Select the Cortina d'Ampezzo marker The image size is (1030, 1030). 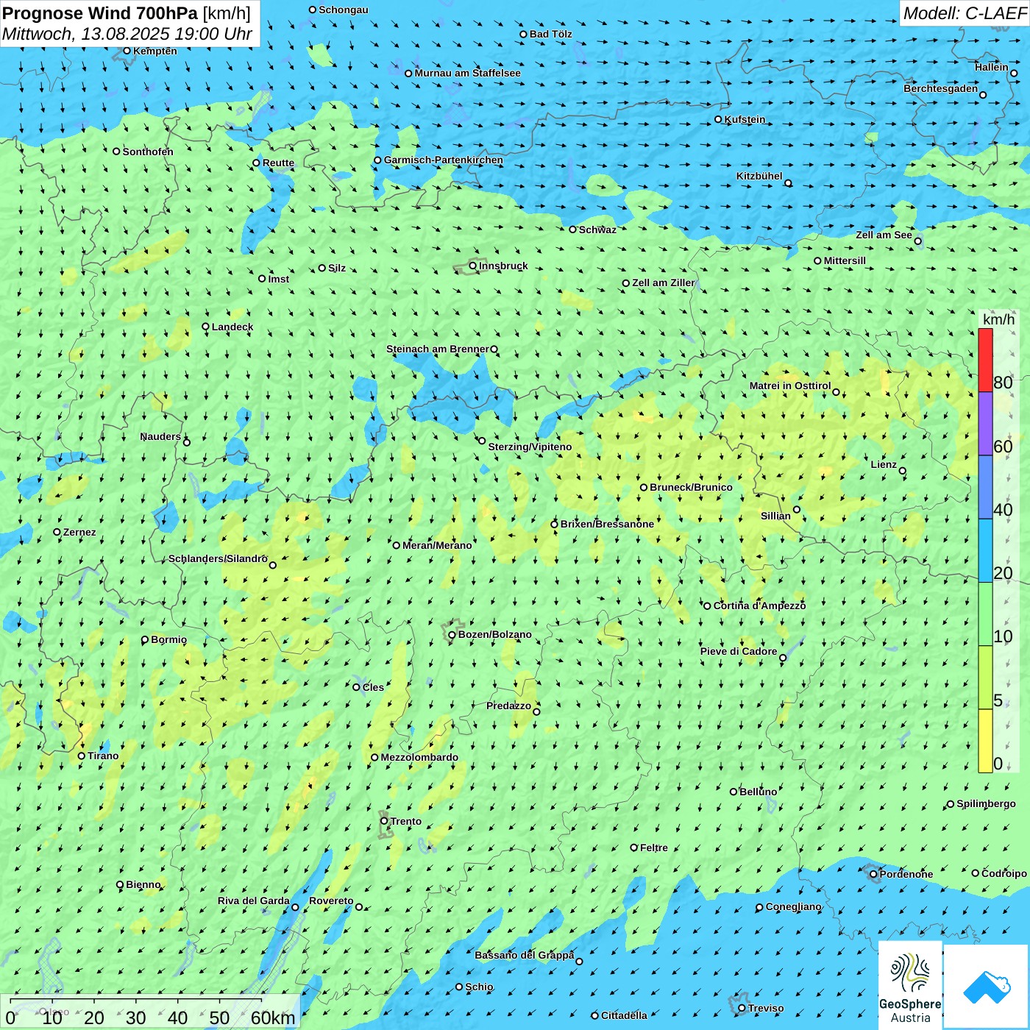click(x=708, y=606)
